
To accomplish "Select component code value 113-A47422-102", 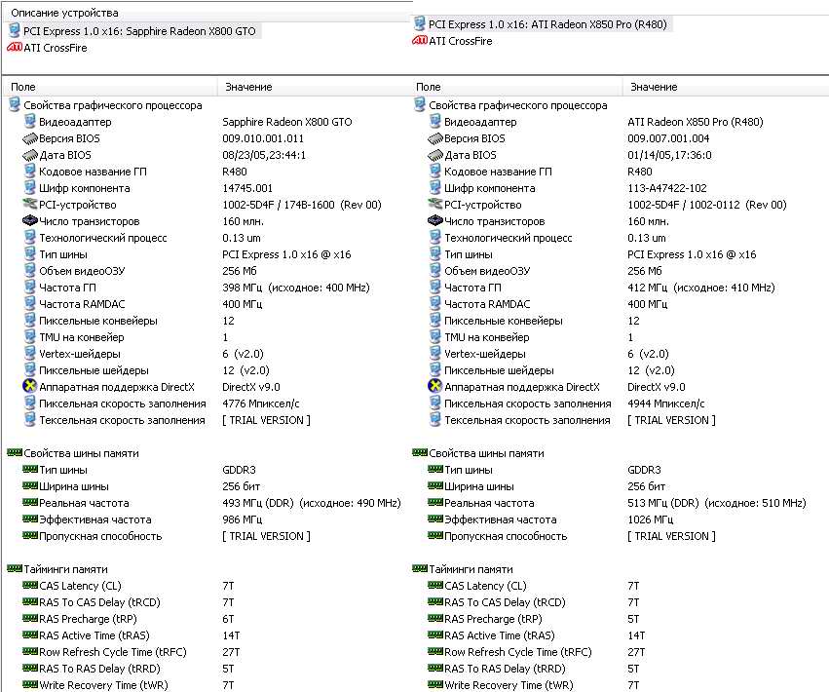I will click(x=666, y=188).
